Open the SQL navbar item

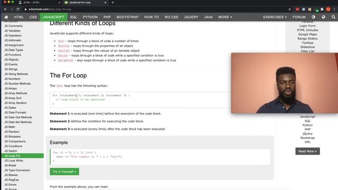(73, 17)
